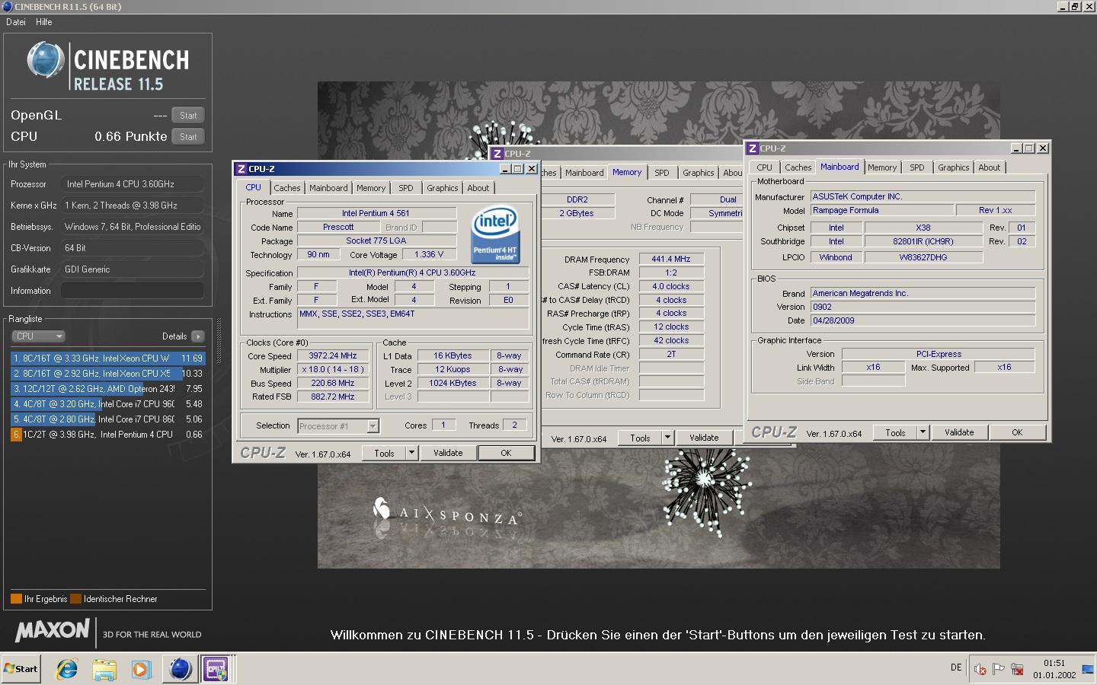
Task: Click Rampage Formula model field
Action: 882,210
